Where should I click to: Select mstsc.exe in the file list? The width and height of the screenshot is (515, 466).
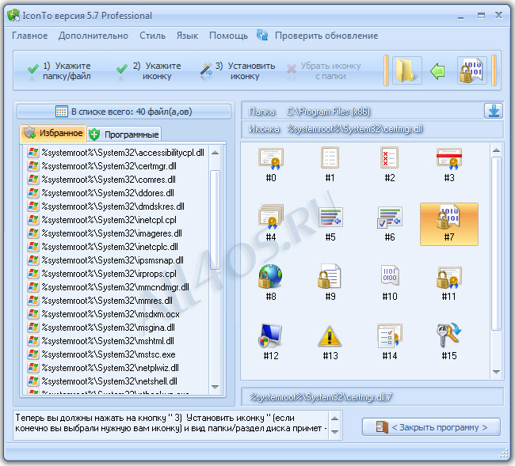[101, 354]
